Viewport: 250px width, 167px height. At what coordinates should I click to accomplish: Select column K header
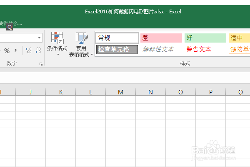[61, 92]
